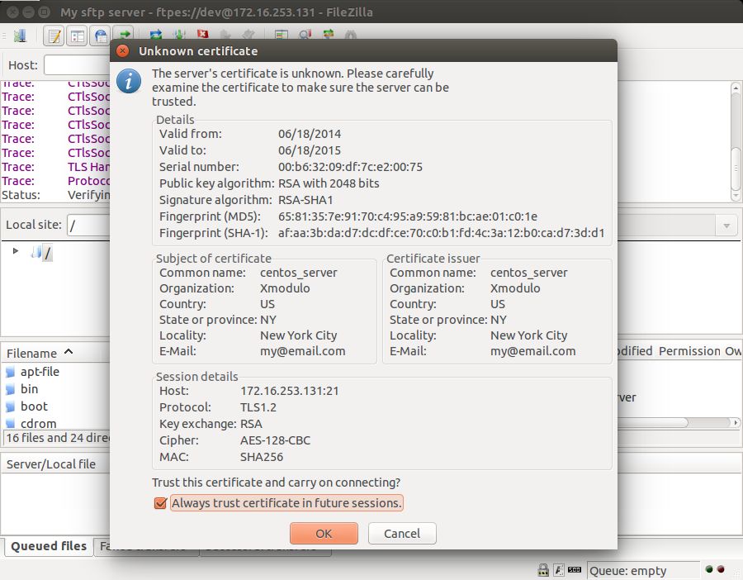The width and height of the screenshot is (743, 580).
Task: Click the blue info icon in dialog
Action: 129,81
